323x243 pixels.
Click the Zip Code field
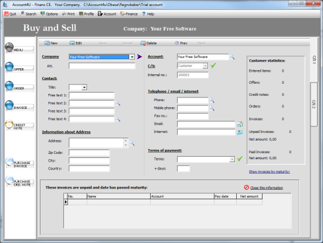89,153
